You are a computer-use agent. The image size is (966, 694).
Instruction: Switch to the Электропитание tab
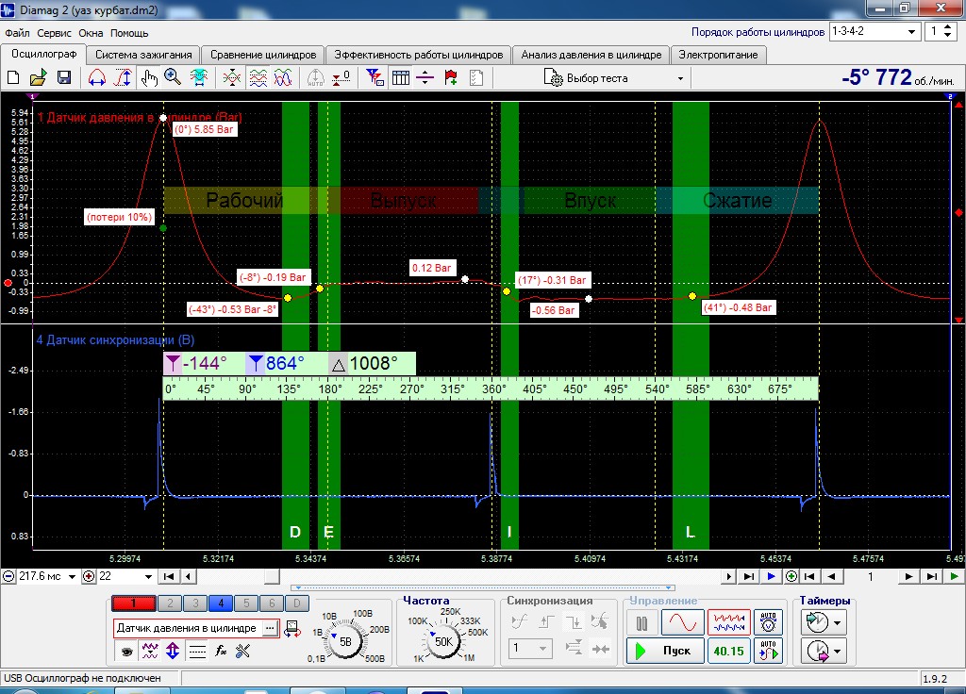(x=718, y=55)
